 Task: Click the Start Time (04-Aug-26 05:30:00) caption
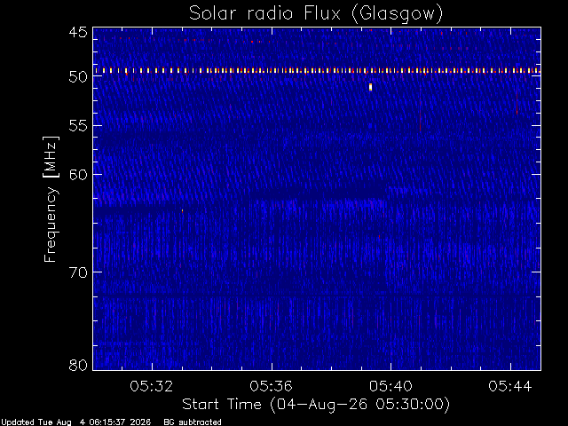(x=316, y=405)
